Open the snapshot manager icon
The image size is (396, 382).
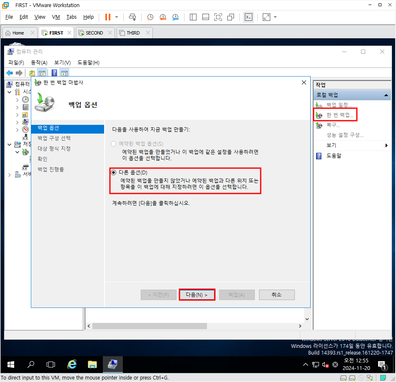pyautogui.click(x=175, y=17)
